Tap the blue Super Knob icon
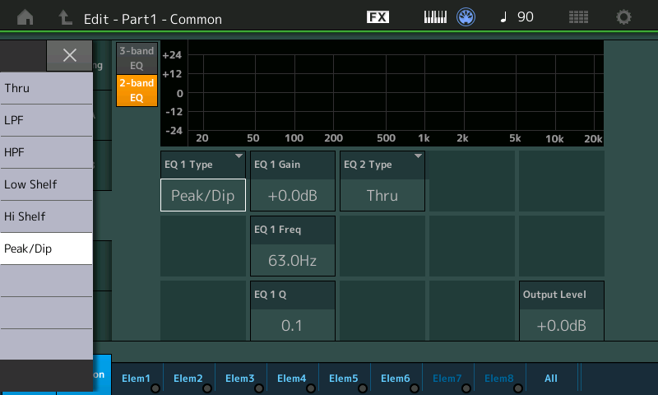 [x=466, y=17]
